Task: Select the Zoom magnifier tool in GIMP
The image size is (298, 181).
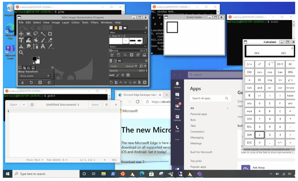Action: click(x=21, y=53)
